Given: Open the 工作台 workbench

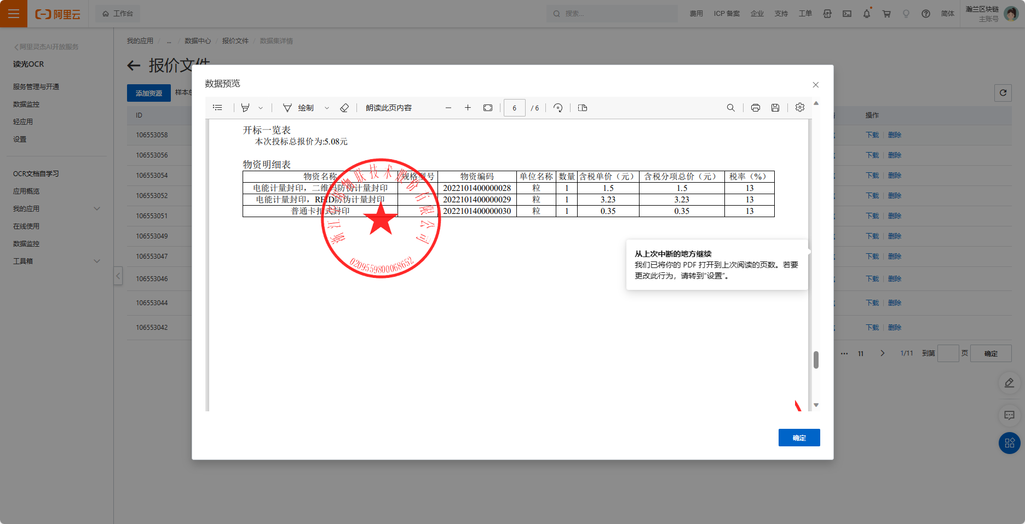Looking at the screenshot, I should point(118,14).
